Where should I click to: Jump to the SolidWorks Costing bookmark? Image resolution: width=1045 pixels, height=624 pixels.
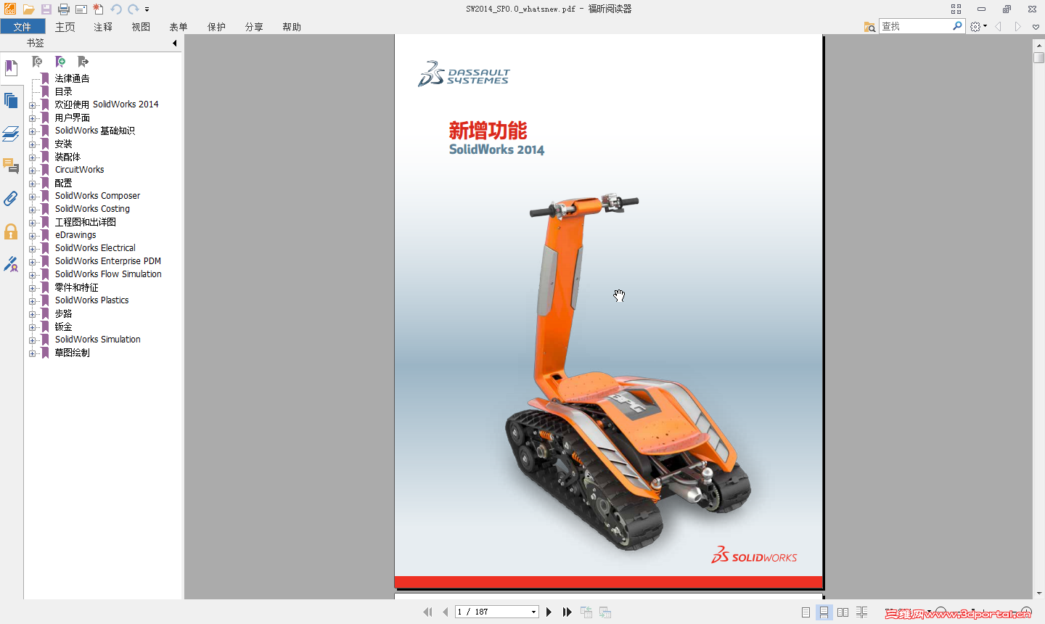pyautogui.click(x=92, y=209)
